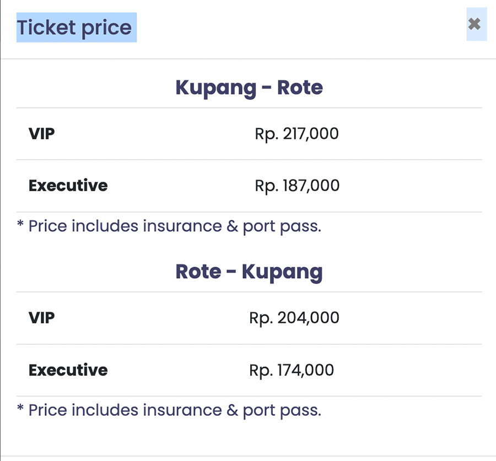This screenshot has width=496, height=461.
Task: Click the word 'Kupang' in second route heading
Action: (x=282, y=272)
